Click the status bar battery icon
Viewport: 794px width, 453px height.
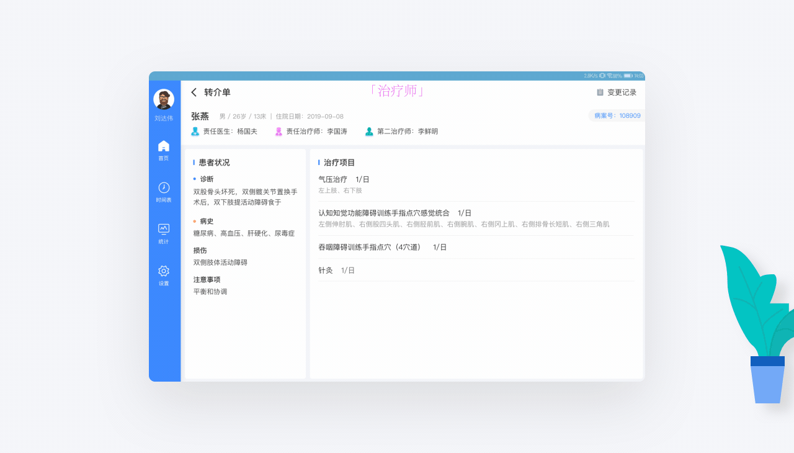point(628,76)
